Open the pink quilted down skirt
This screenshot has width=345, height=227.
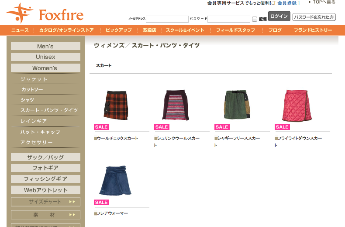coord(297,105)
